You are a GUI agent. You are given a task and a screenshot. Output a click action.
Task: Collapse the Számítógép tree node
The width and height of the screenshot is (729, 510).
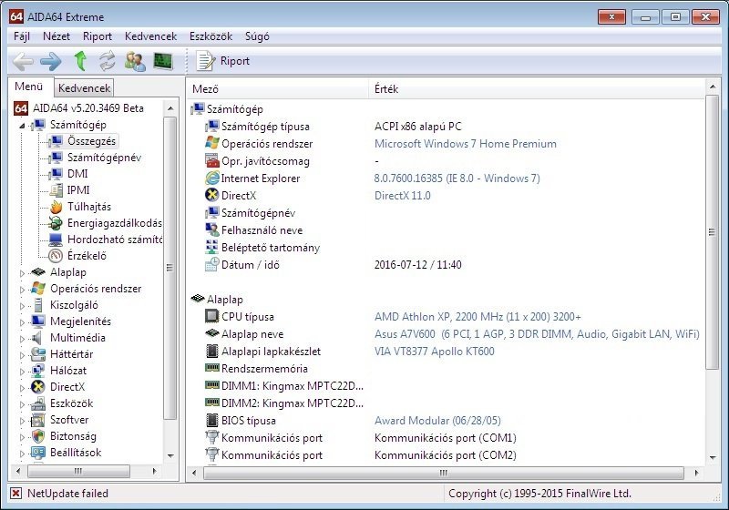coord(22,126)
